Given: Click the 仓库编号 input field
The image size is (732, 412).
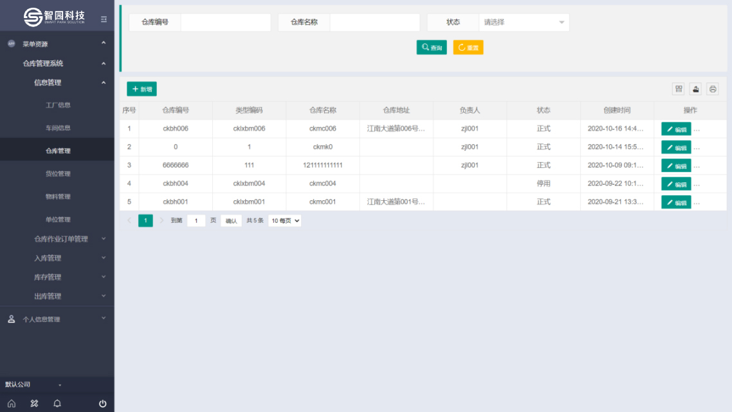Looking at the screenshot, I should pos(225,23).
